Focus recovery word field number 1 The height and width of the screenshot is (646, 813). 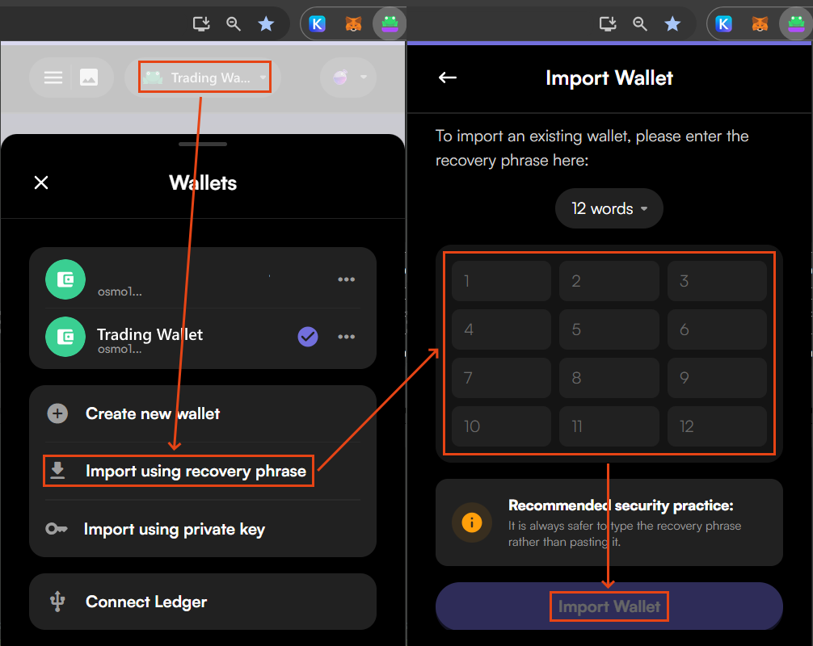coord(501,281)
